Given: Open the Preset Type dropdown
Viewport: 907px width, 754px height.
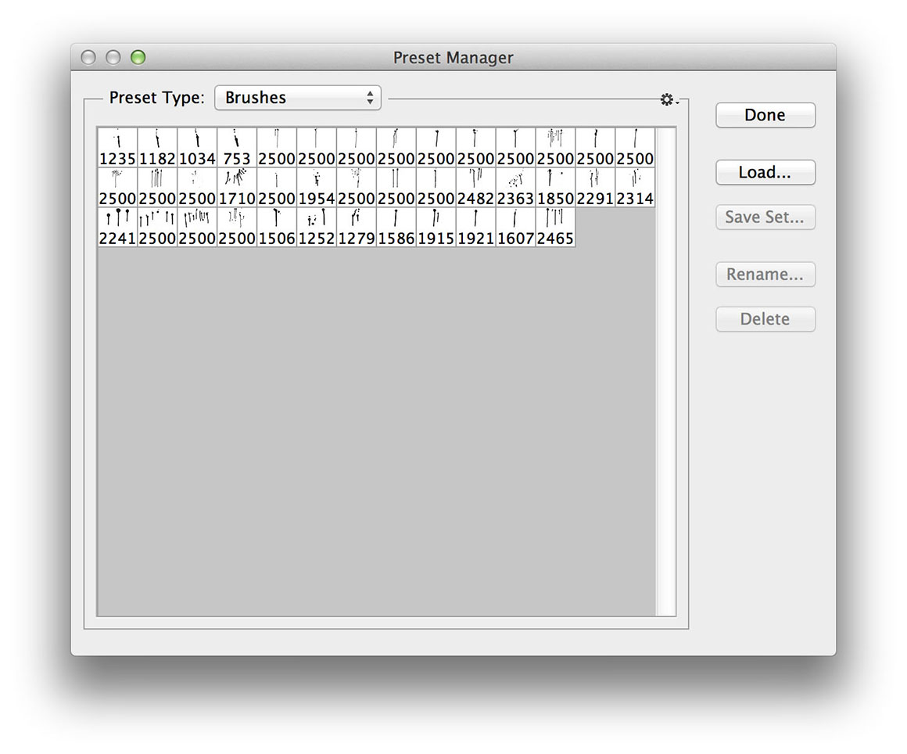Looking at the screenshot, I should [297, 98].
